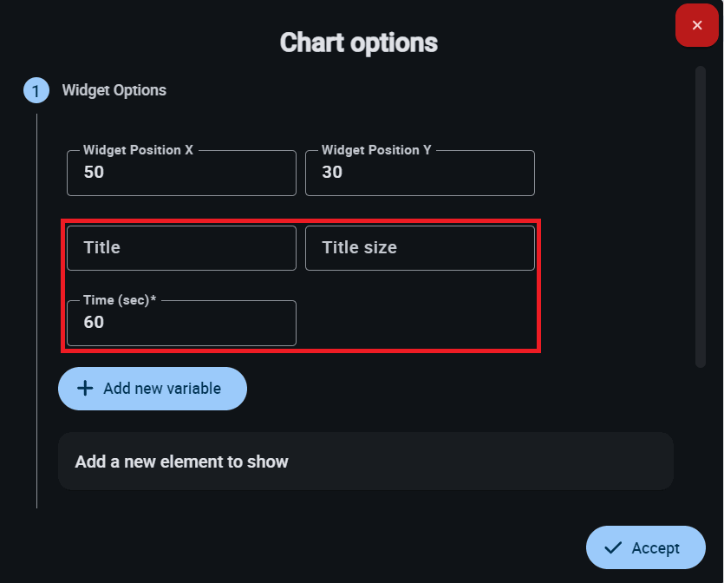Click into the Title input field

pyautogui.click(x=181, y=248)
